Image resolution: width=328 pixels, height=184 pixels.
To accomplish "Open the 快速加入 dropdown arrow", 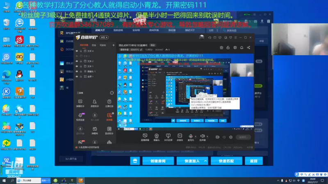I will pyautogui.click(x=205, y=161).
